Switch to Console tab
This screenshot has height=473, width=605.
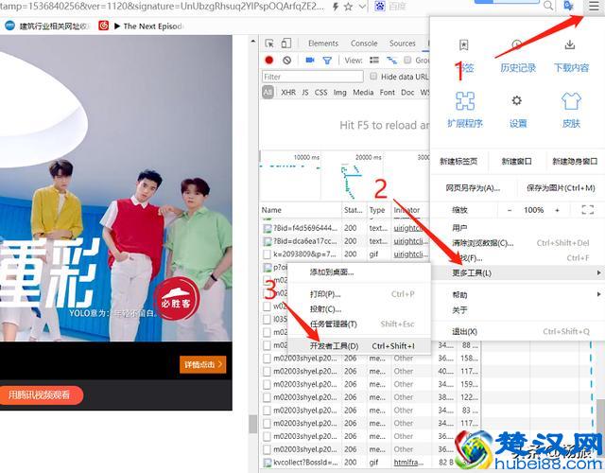(x=364, y=44)
